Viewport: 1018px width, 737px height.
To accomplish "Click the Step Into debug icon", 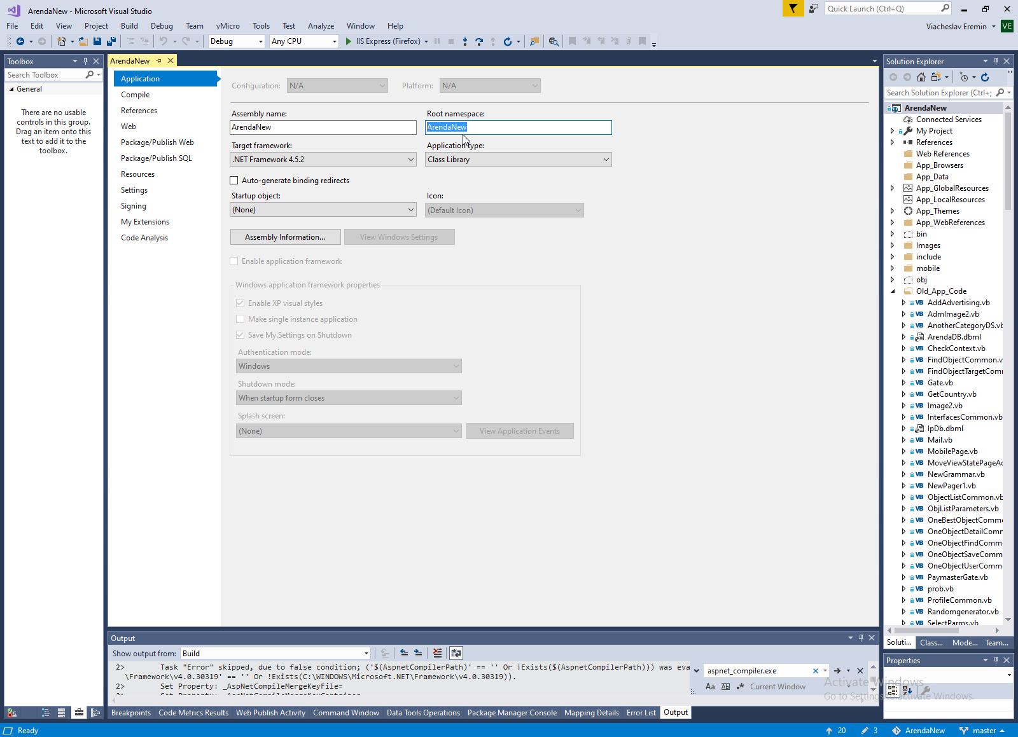I will tap(465, 41).
